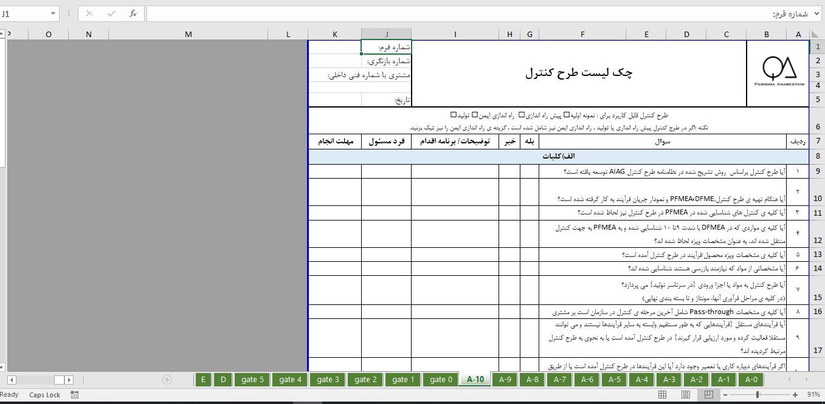This screenshot has height=404, width=825.
Task: Switch to the gate 3 sheet tab
Action: pos(327,379)
